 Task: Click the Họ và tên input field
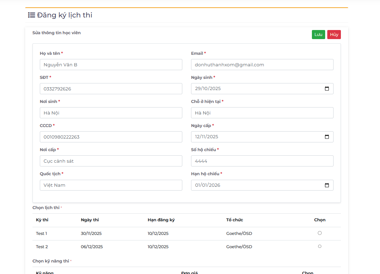pyautogui.click(x=111, y=65)
